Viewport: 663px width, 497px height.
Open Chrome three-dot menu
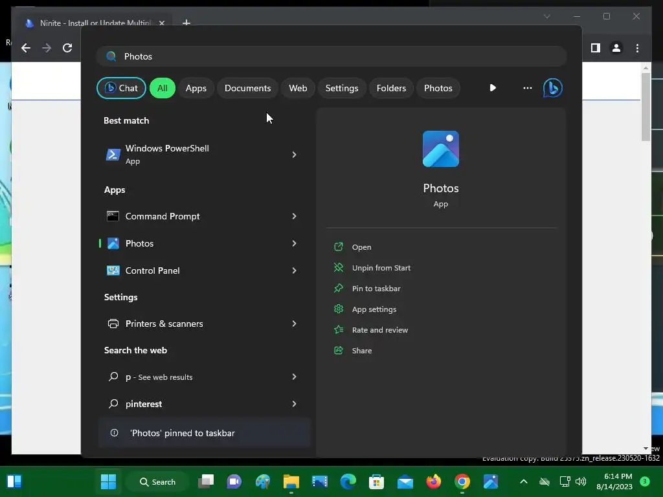tap(637, 48)
